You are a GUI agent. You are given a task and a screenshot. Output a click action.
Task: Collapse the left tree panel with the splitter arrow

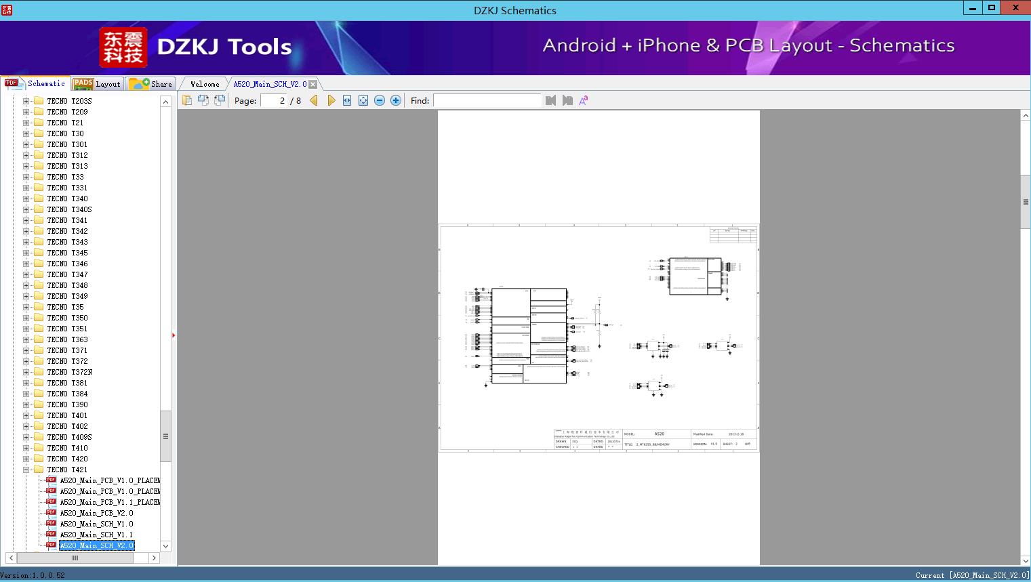click(174, 335)
